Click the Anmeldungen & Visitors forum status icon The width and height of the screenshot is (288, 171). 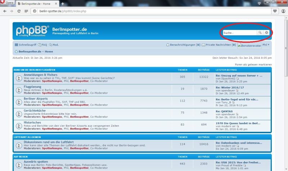19,78
